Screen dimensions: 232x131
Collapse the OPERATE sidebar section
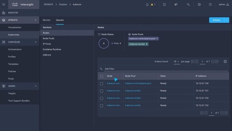click(x=36, y=20)
